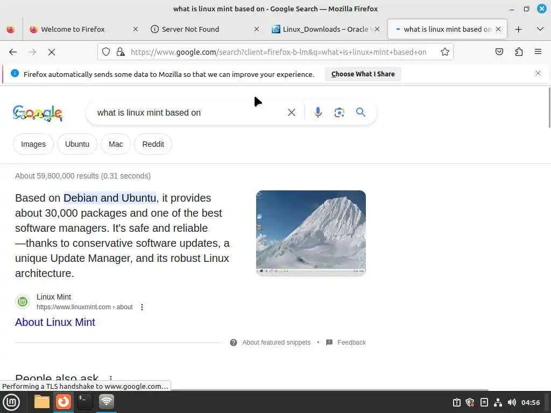Select the results count text
This screenshot has height=413, width=551.
click(83, 176)
